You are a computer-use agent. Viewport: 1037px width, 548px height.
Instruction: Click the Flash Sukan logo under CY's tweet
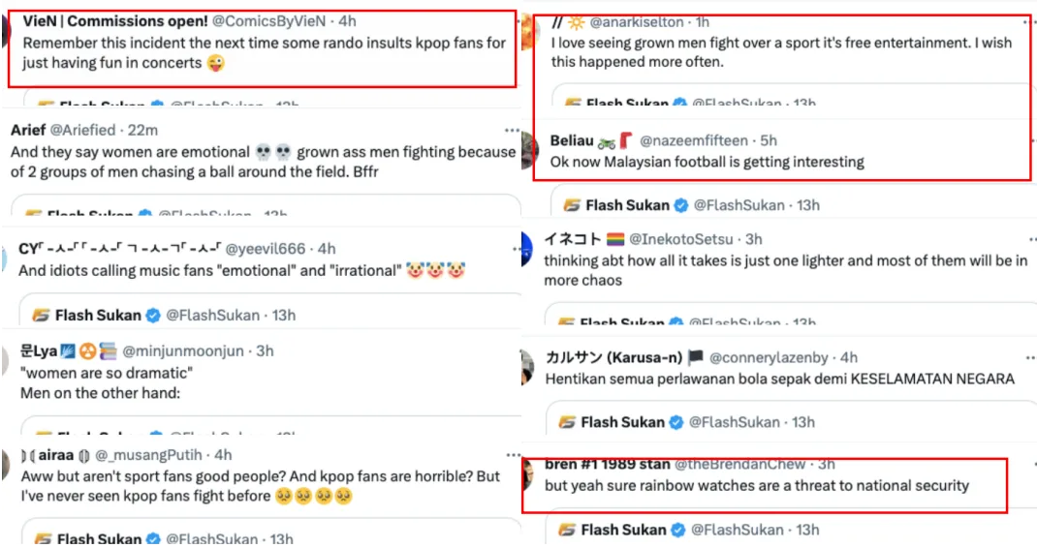pyautogui.click(x=42, y=316)
